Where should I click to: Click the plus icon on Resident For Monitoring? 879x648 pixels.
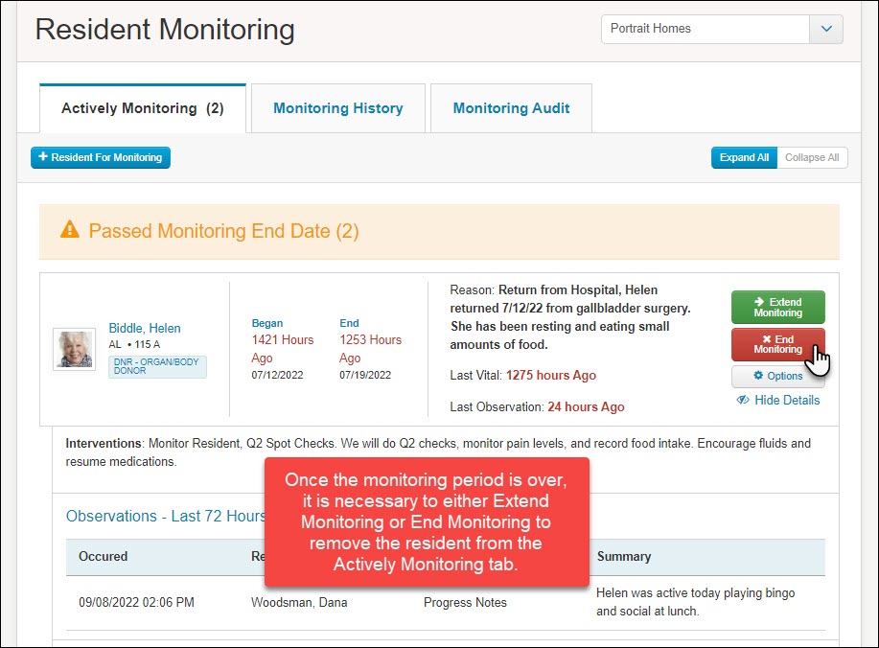(x=41, y=157)
